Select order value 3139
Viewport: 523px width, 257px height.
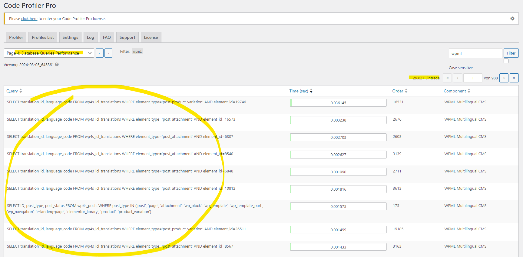point(397,154)
